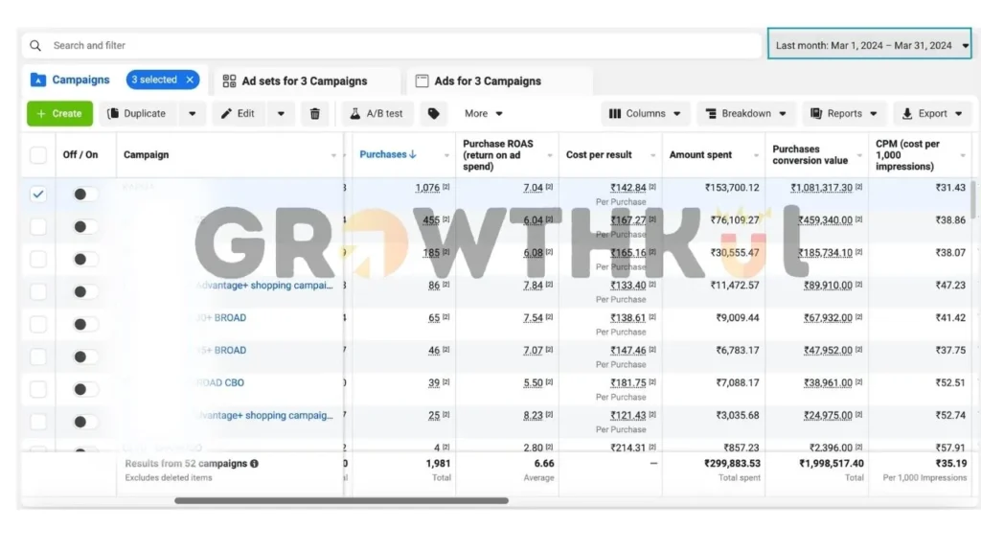Image resolution: width=981 pixels, height=552 pixels.
Task: Click the info icon beside 52 campaigns
Action: tap(254, 464)
